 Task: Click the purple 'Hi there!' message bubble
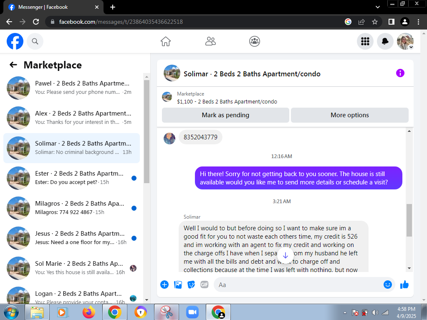pos(298,178)
